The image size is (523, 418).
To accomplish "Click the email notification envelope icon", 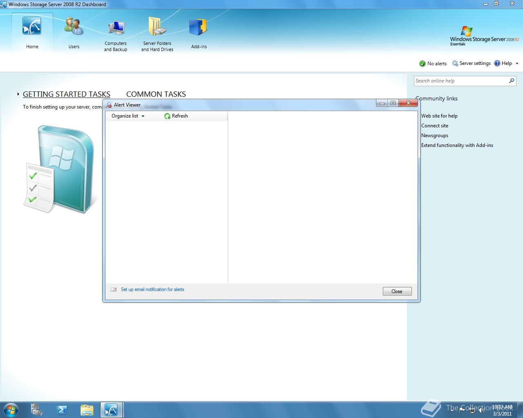I will [114, 289].
